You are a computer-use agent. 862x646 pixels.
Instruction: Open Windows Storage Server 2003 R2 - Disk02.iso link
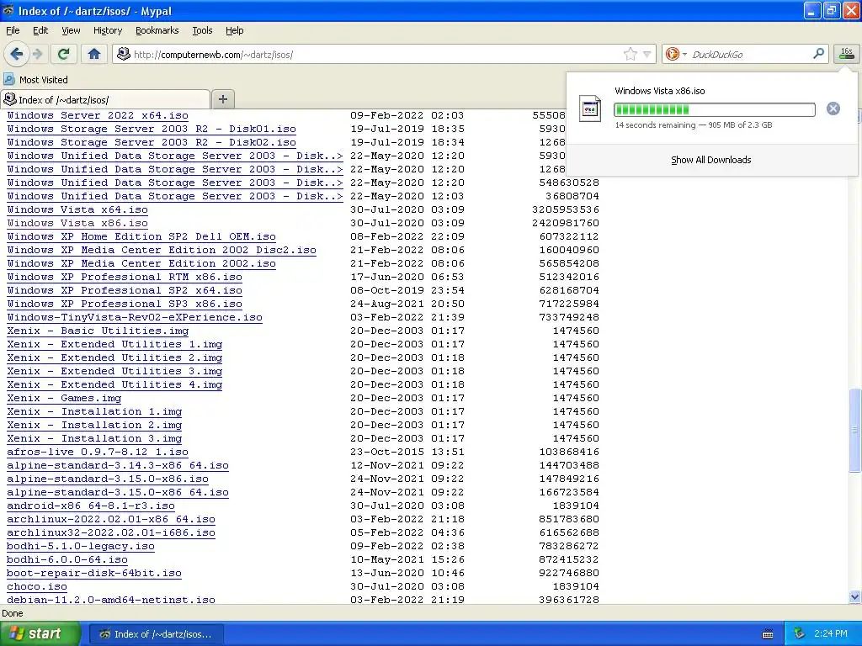152,142
